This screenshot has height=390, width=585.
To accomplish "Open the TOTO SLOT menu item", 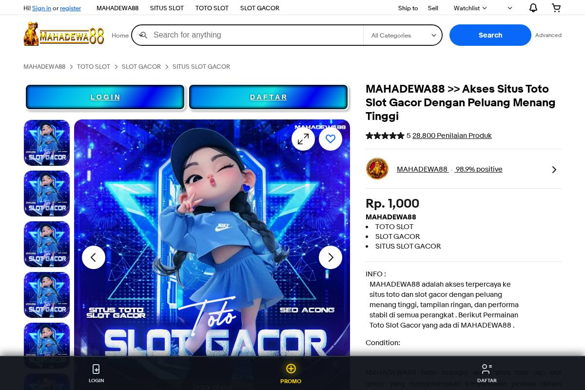I will [212, 8].
